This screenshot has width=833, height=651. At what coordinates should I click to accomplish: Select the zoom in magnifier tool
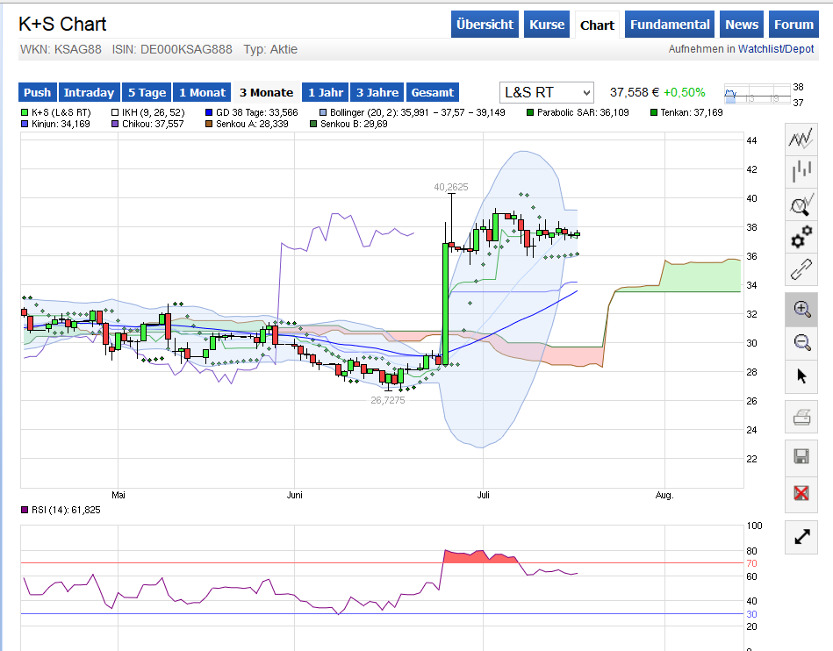click(801, 309)
